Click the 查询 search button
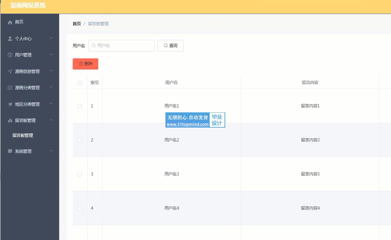 171,46
